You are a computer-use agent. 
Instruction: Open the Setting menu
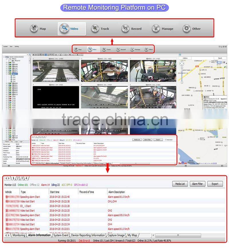(17, 46)
